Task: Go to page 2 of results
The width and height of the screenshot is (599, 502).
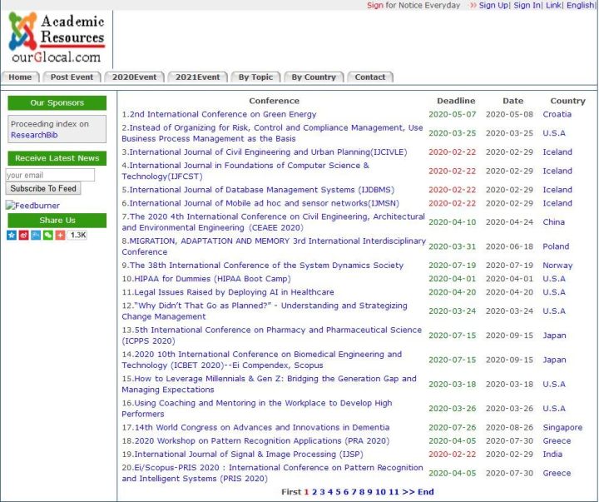Action: 314,492
